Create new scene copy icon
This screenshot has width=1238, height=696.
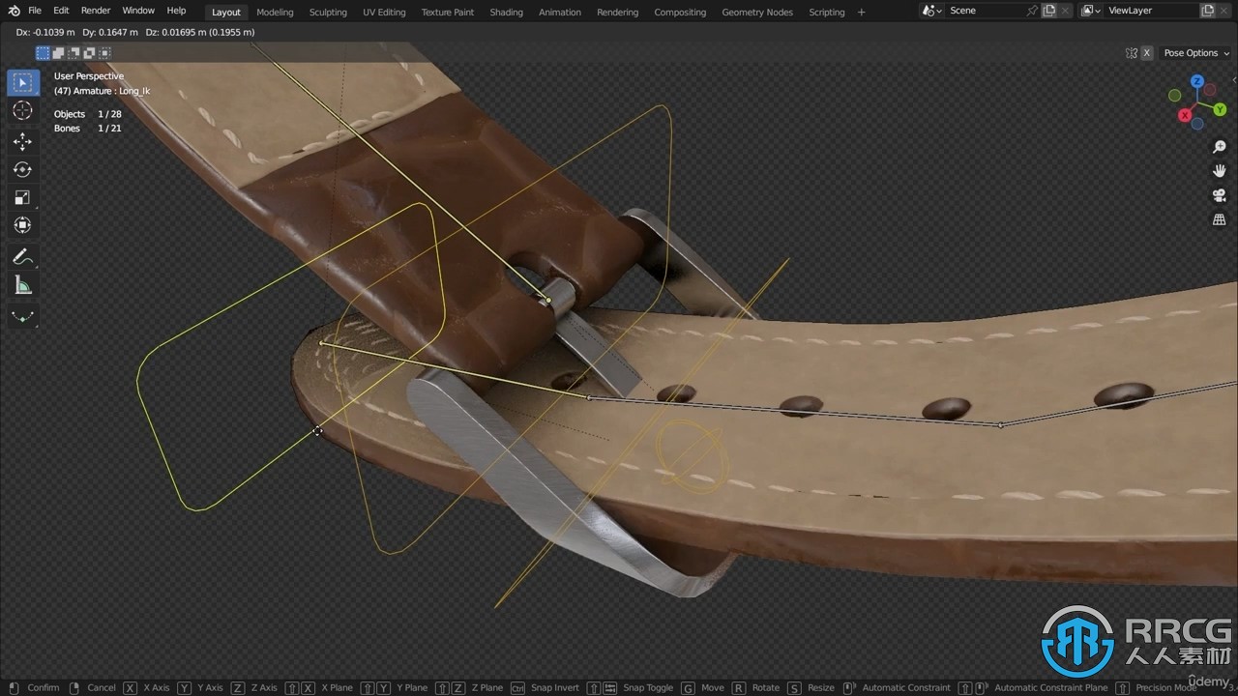point(1048,11)
